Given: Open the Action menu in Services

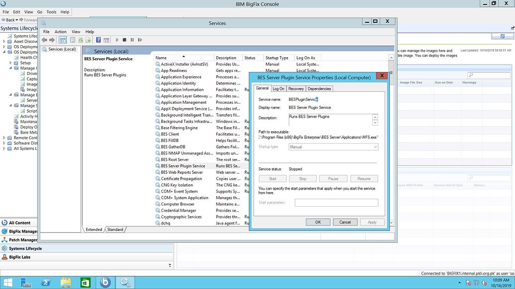Looking at the screenshot, I should tap(60, 31).
